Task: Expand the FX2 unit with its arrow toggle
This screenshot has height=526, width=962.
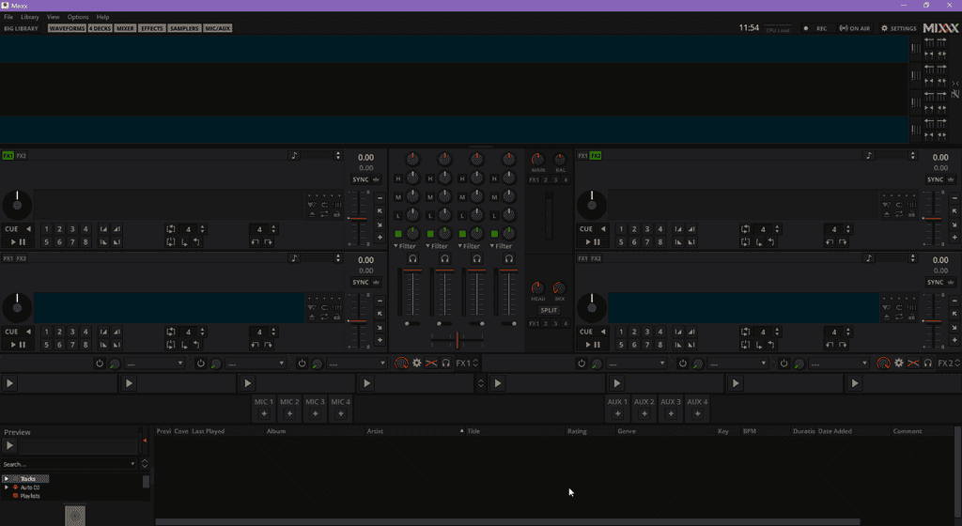Action: (957, 363)
